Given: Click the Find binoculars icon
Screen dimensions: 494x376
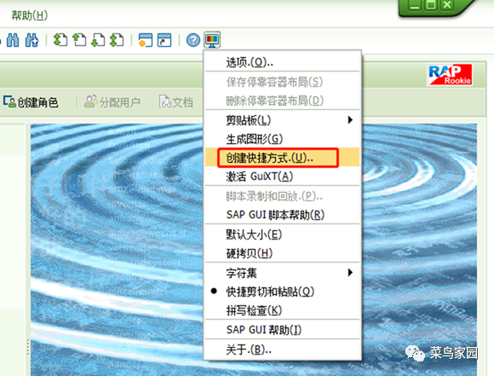Looking at the screenshot, I should [x=13, y=40].
